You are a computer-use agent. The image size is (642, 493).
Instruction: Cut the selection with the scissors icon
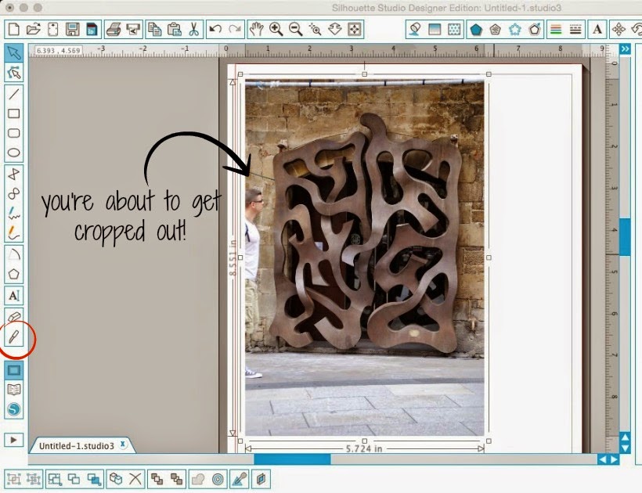tap(195, 29)
